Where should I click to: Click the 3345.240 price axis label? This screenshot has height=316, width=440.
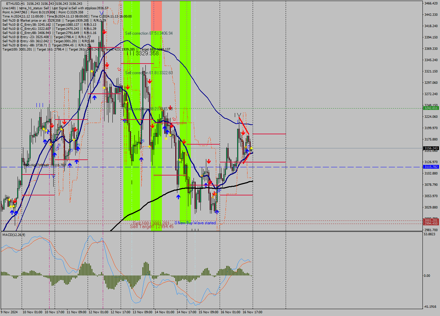pos(431,60)
